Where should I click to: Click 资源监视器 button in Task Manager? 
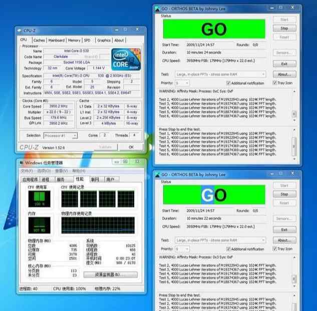click(110, 274)
